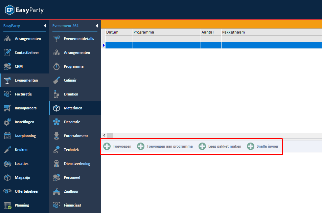The width and height of the screenshot is (322, 213).
Task: Click the Snelle invoer button
Action: [x=263, y=146]
